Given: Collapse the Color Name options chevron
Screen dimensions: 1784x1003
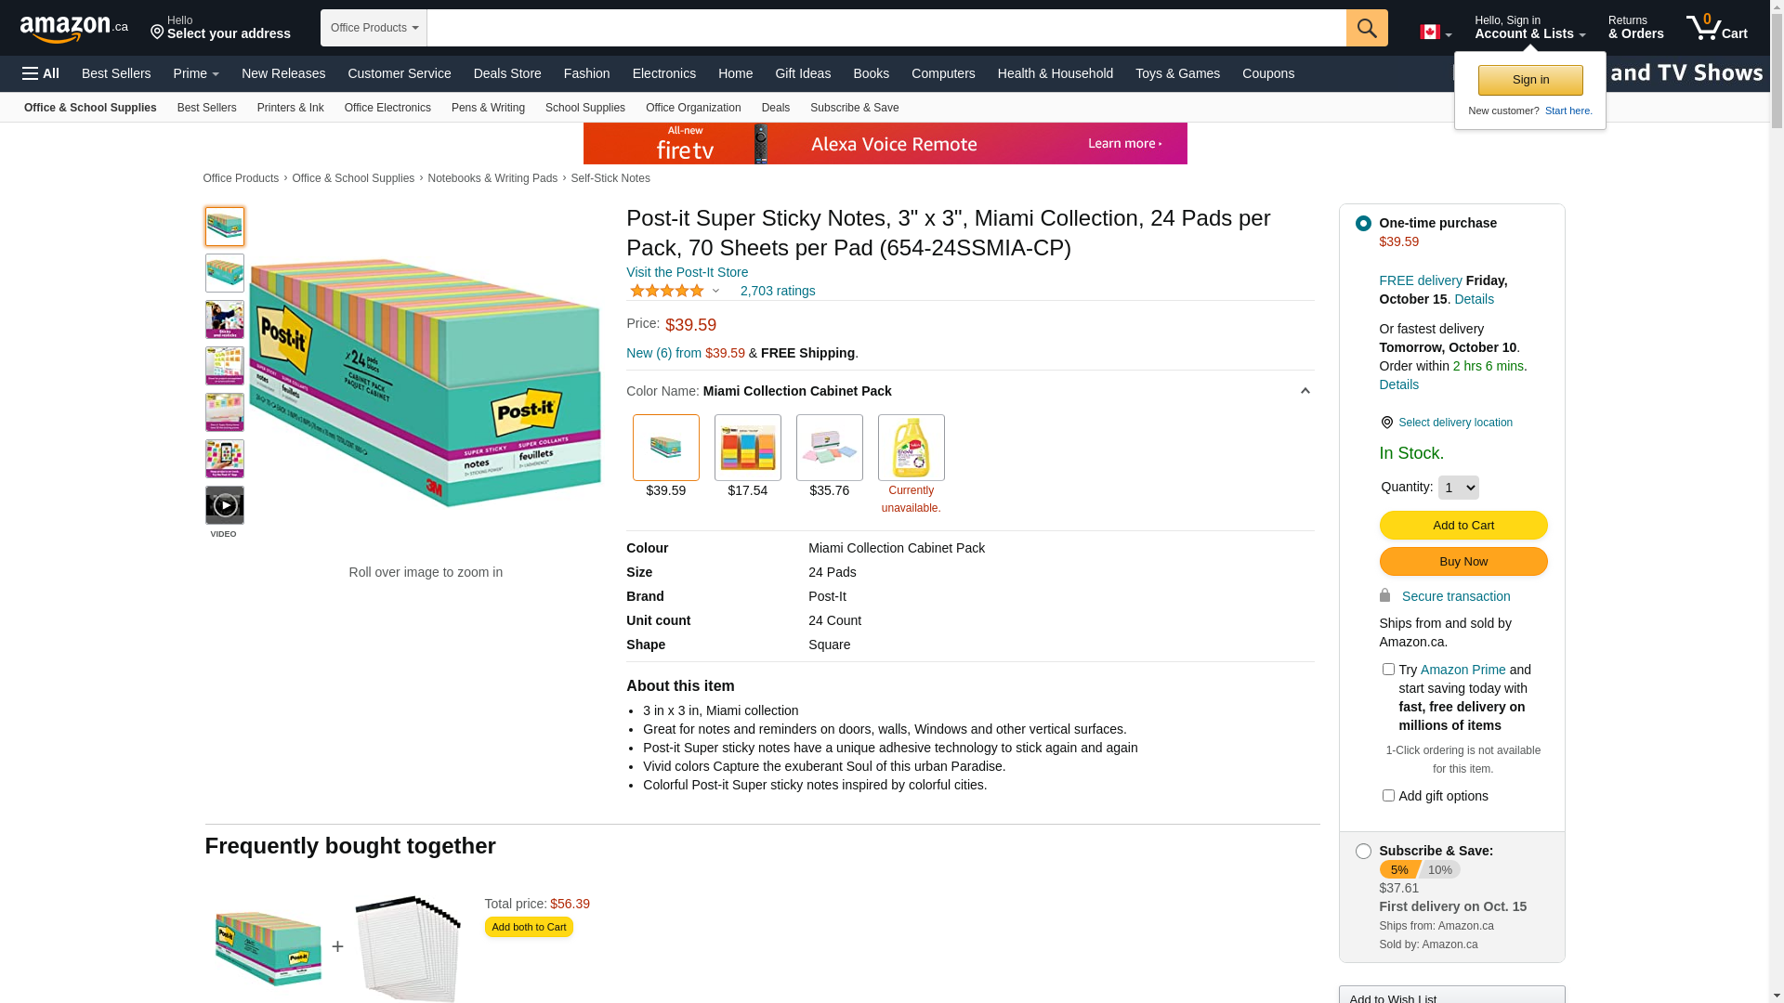Looking at the screenshot, I should pyautogui.click(x=1305, y=392).
